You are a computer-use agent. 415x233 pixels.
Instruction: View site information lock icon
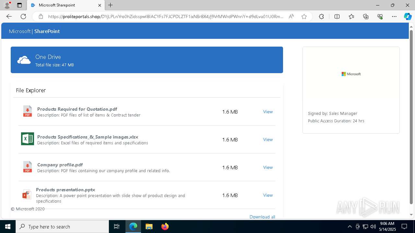pos(41,17)
